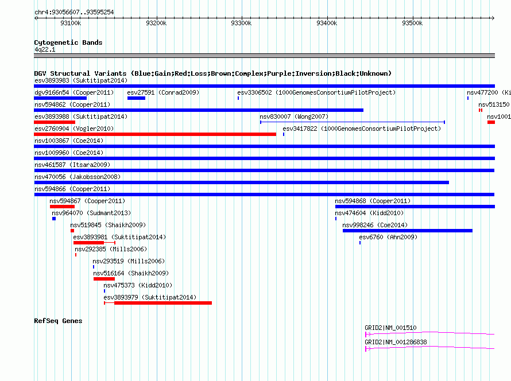Open the GRID2|NM_001510 gene label
The width and height of the screenshot is (511, 381).
391,328
